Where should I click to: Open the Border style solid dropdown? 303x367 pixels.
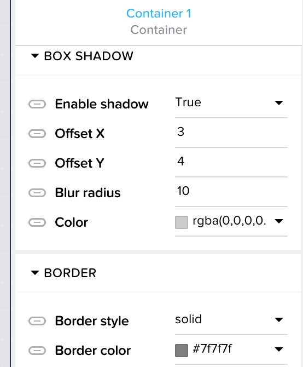click(231, 320)
